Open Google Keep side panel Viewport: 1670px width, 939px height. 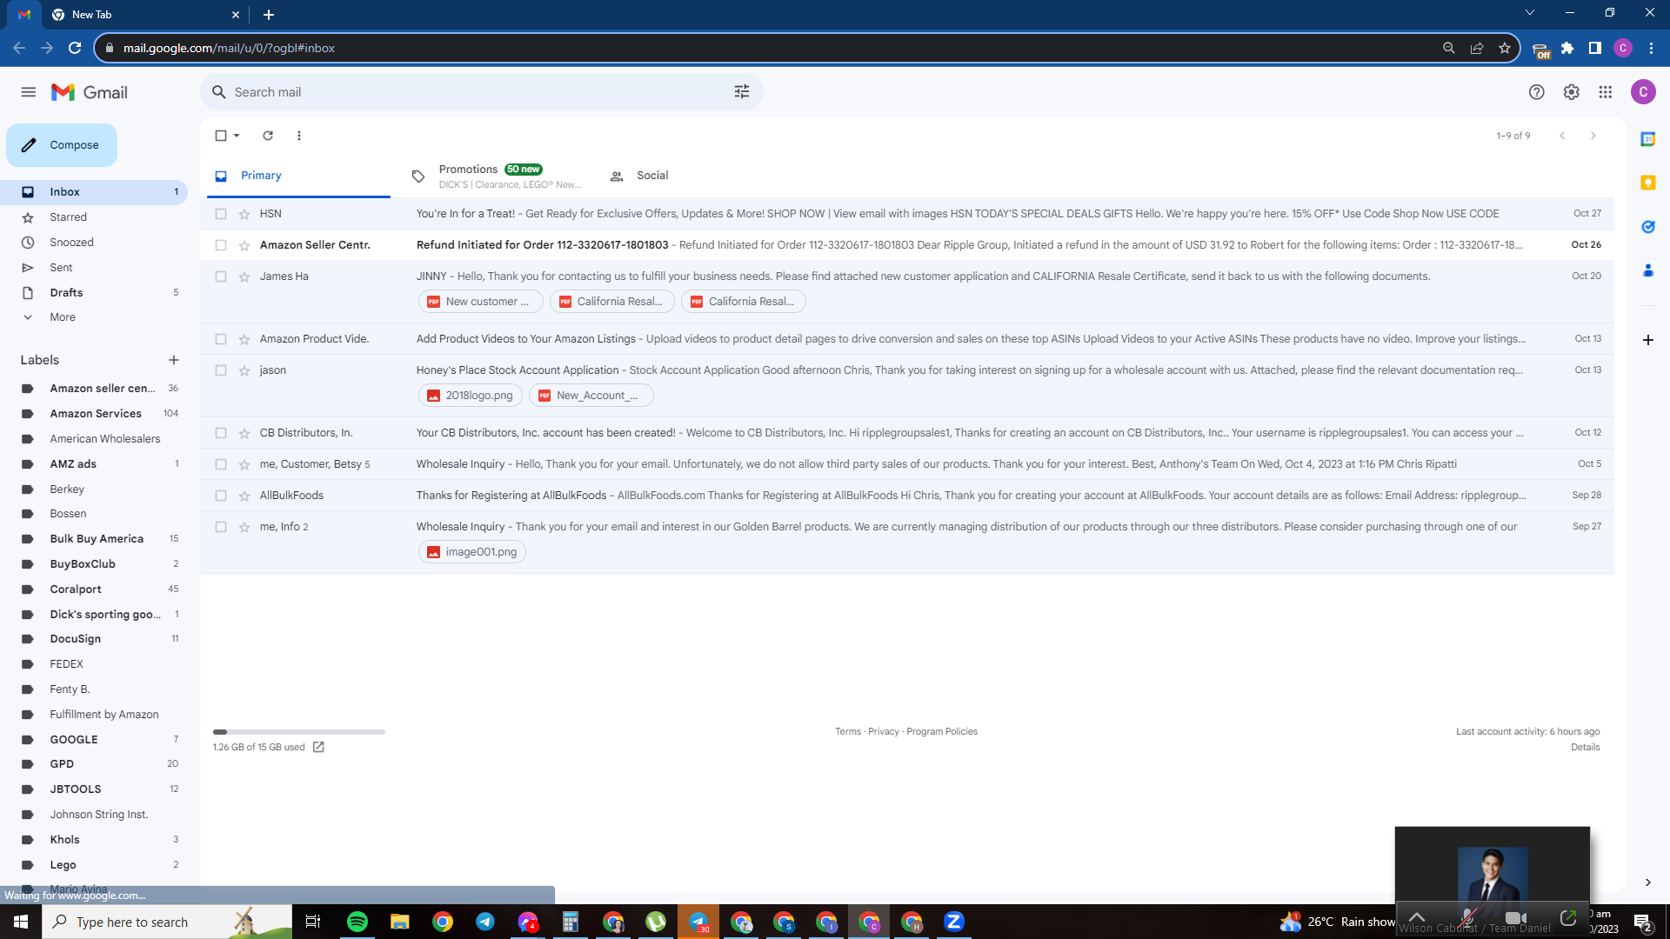[x=1648, y=183]
